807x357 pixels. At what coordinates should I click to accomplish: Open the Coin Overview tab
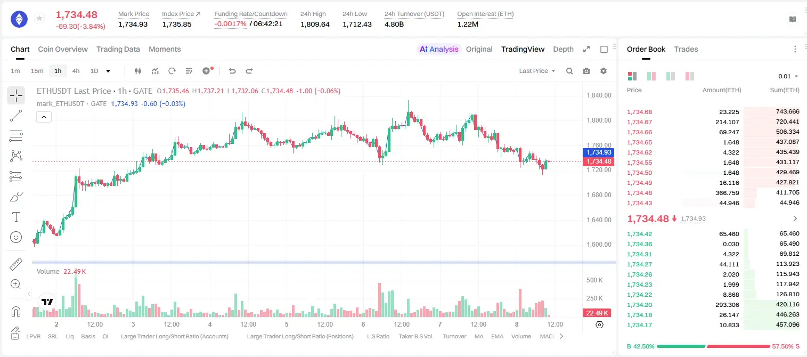(63, 49)
